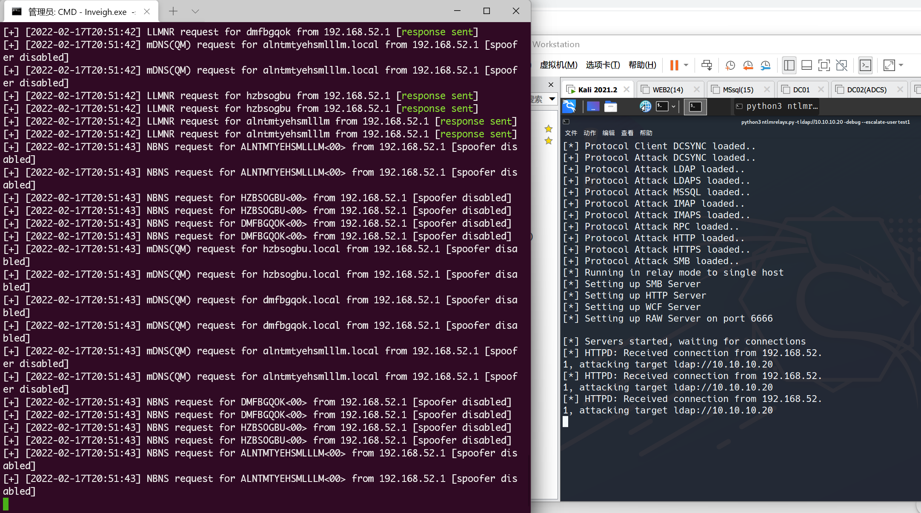Screen dimensions: 921x513
Task: Open CMD new-tab dropdown chevron
Action: tap(195, 11)
